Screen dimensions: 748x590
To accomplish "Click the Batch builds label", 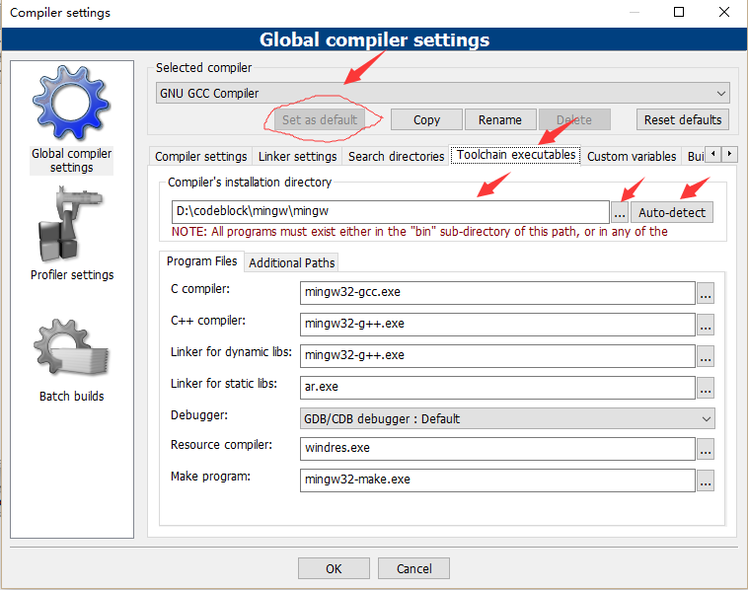I will pos(72,396).
